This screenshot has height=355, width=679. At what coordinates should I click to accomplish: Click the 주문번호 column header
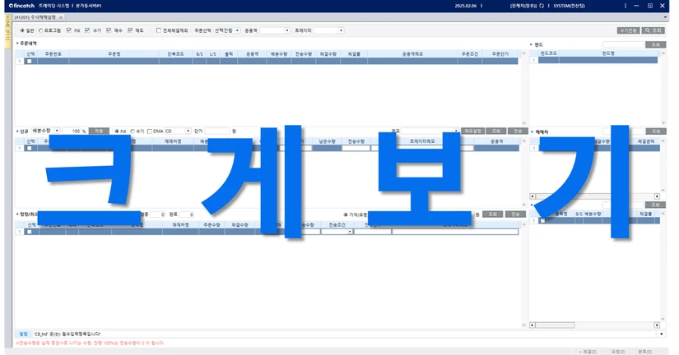click(53, 54)
